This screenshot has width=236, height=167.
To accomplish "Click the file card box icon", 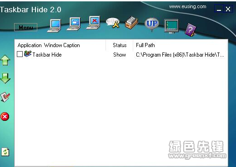I will (131, 23).
